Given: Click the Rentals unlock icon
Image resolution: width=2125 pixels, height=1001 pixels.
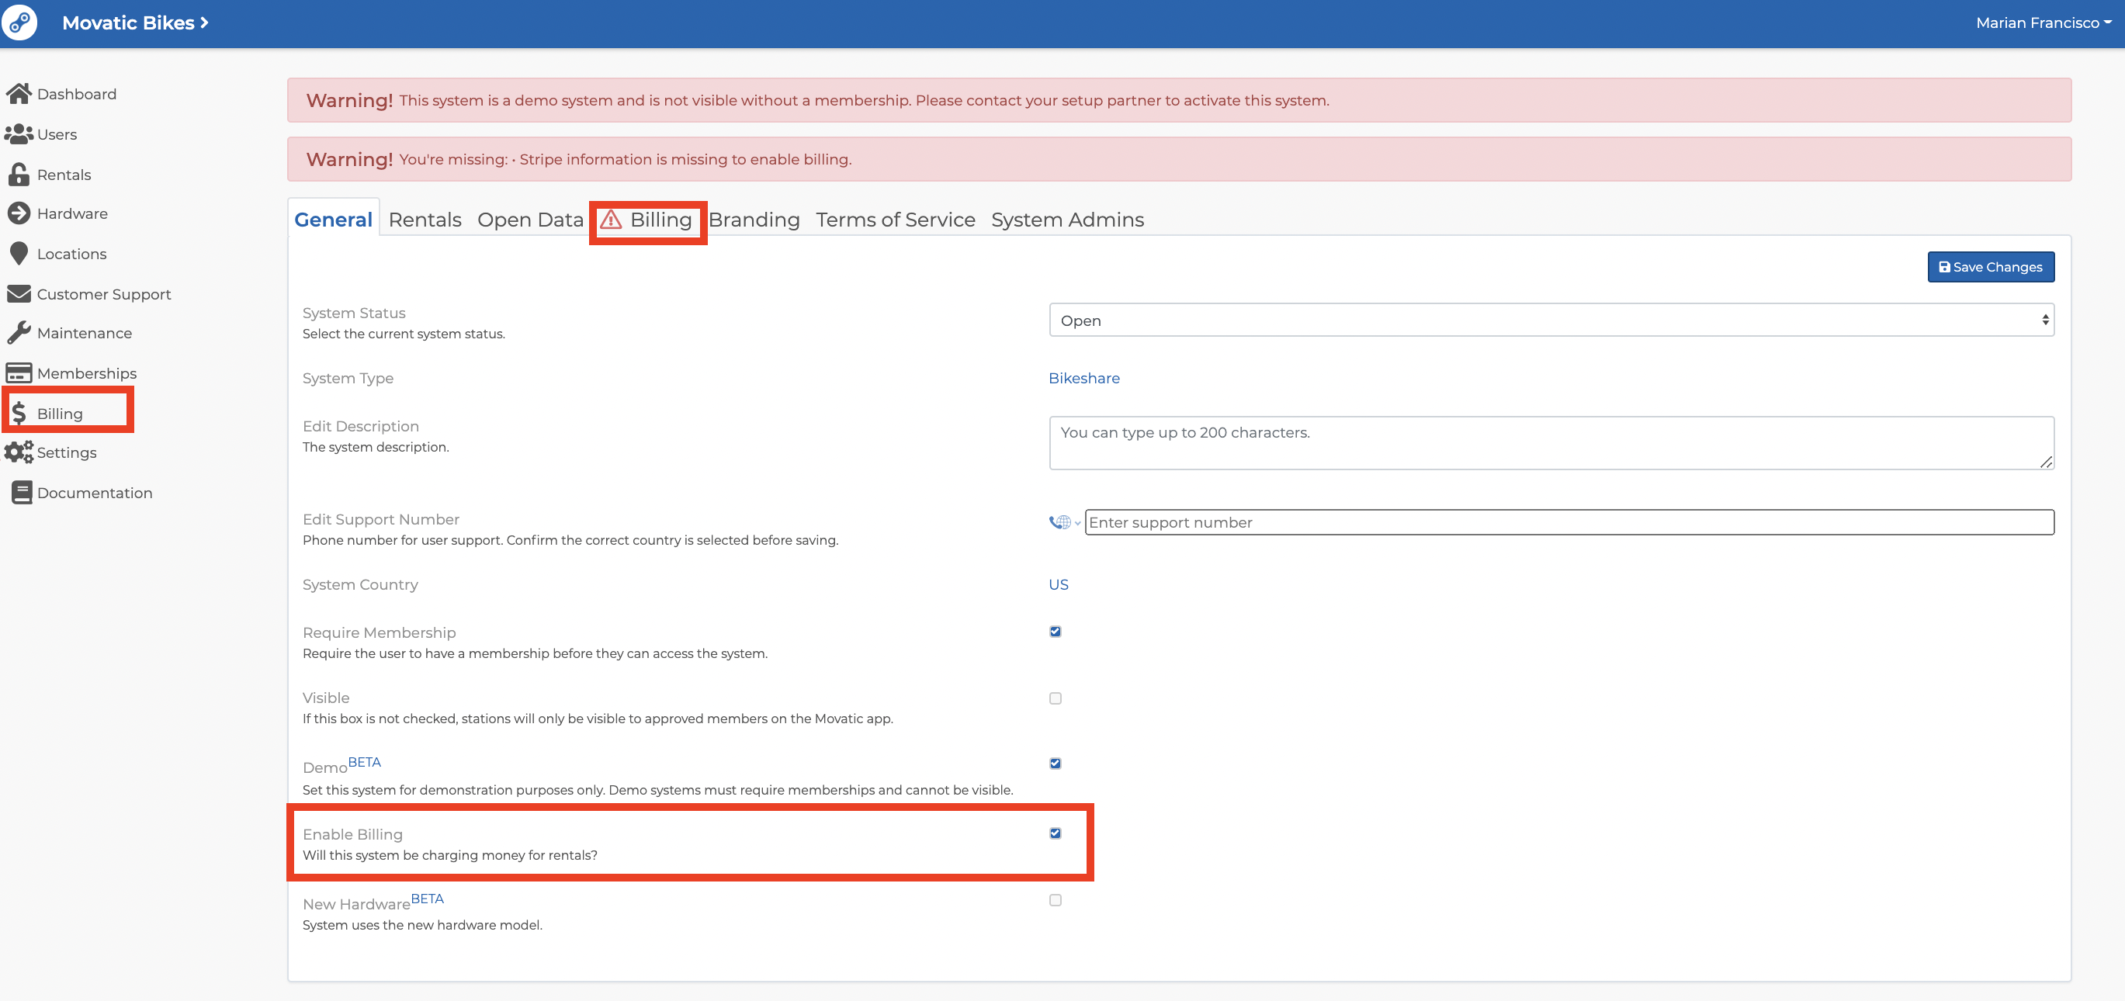Looking at the screenshot, I should point(19,174).
